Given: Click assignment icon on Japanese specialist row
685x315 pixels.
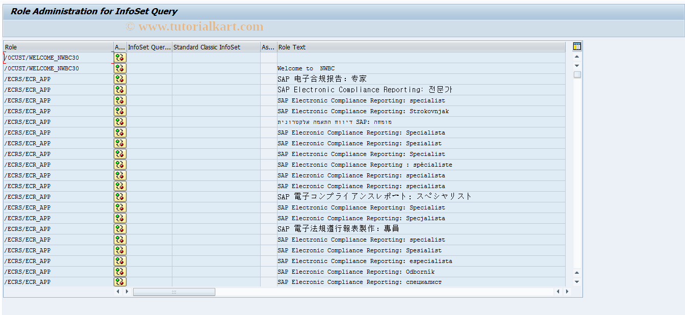Looking at the screenshot, I should [x=120, y=196].
